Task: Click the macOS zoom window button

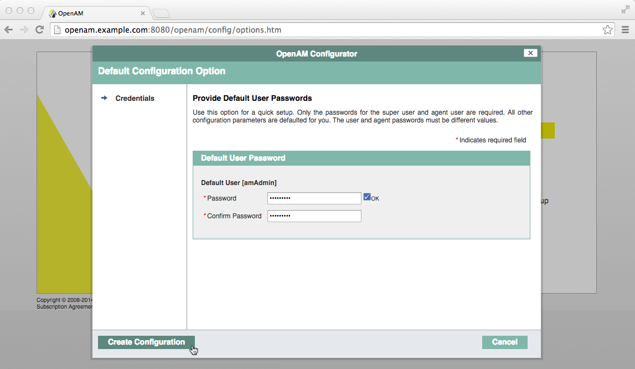Action: click(31, 11)
